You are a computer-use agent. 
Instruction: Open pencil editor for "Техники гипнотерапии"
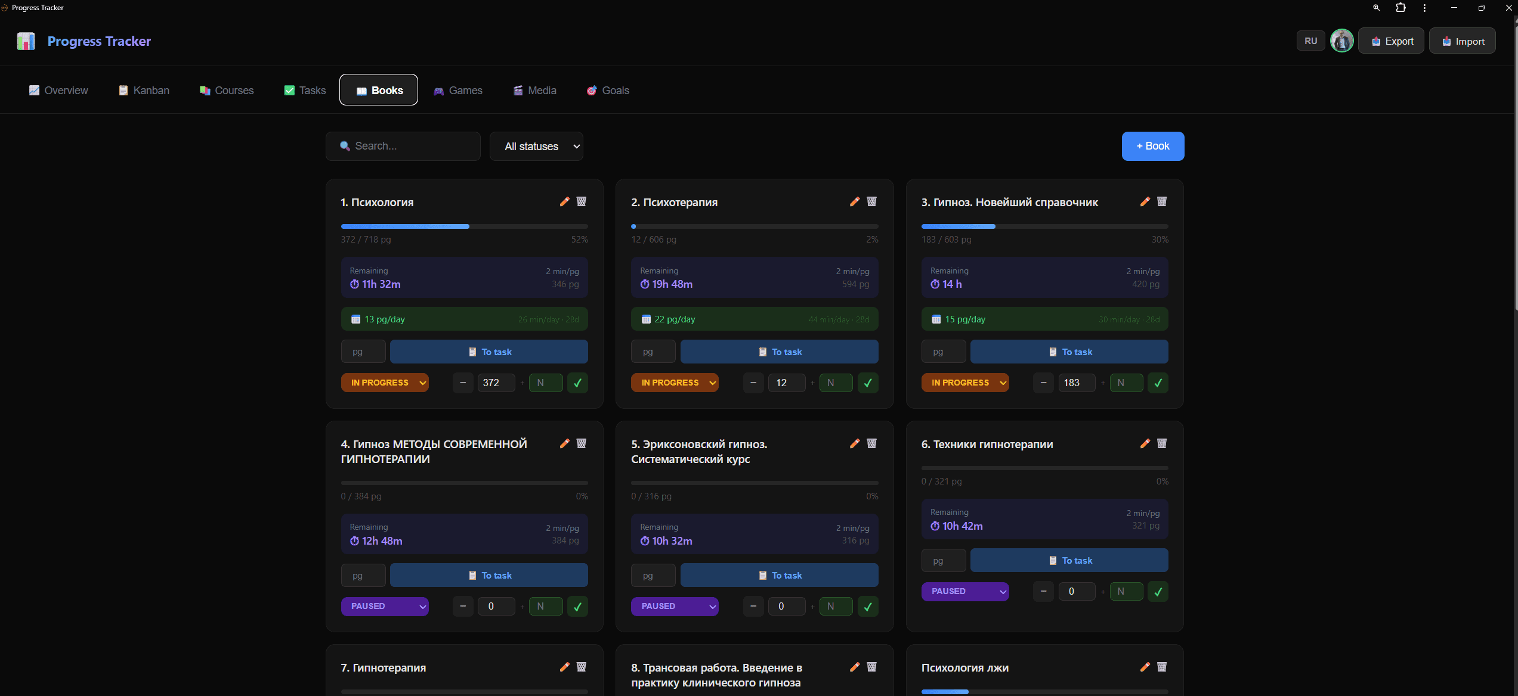click(1144, 443)
